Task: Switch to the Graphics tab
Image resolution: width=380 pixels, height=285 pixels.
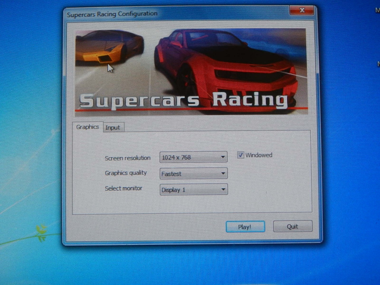Action: 87,127
